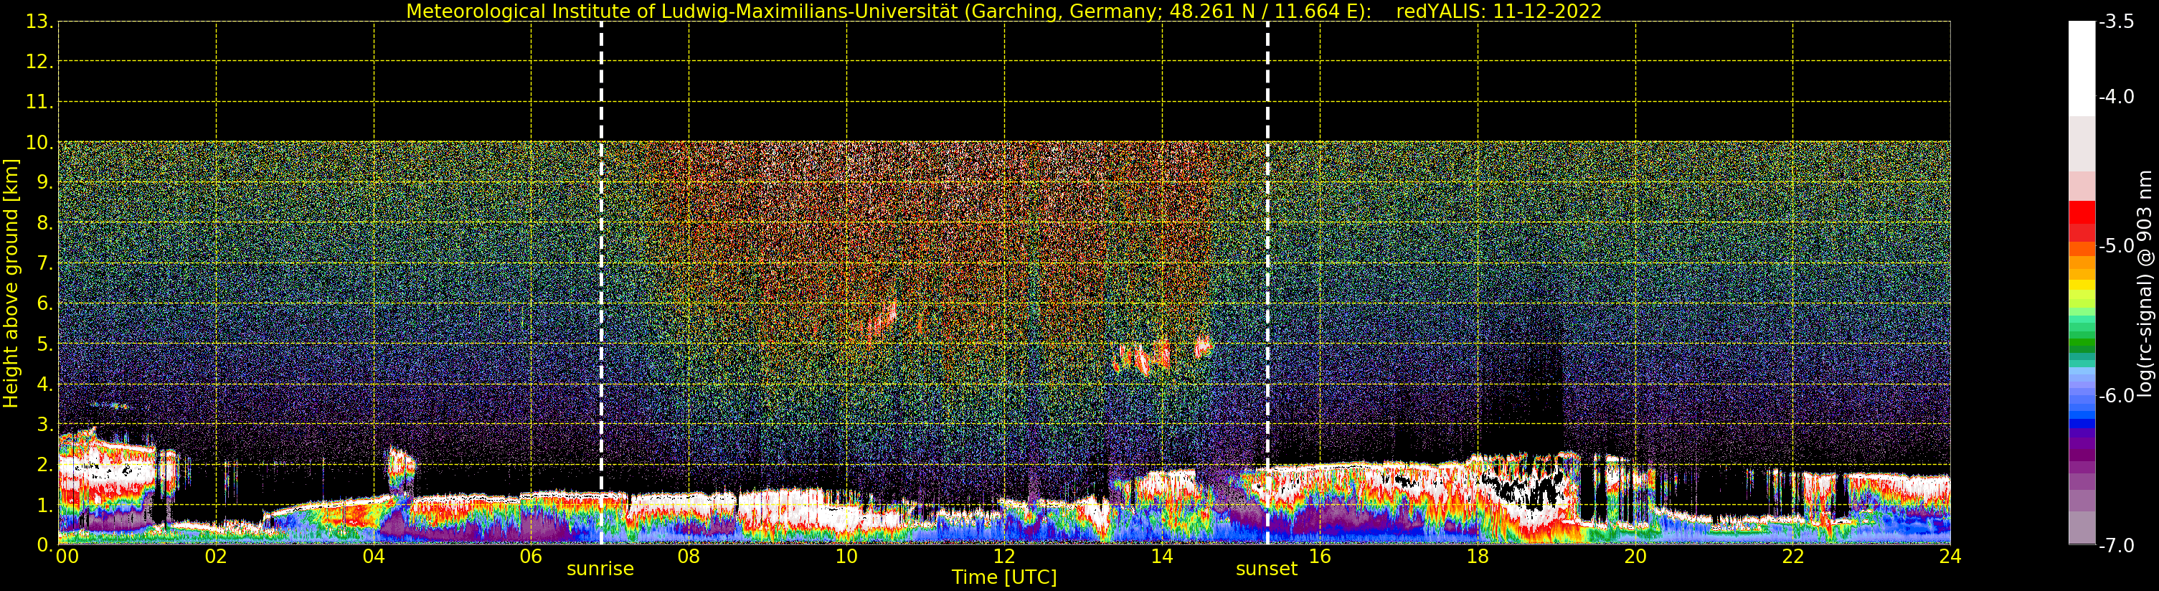Click time-axis tick label '22'
The image size is (2159, 591).
pyautogui.click(x=1792, y=557)
